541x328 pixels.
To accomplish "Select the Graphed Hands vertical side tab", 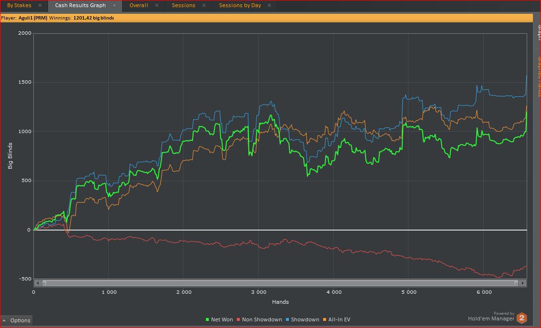I will 538,76.
